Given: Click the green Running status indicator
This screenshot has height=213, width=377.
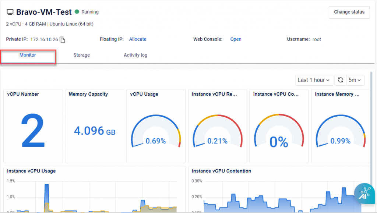Looking at the screenshot, I should click(x=76, y=11).
